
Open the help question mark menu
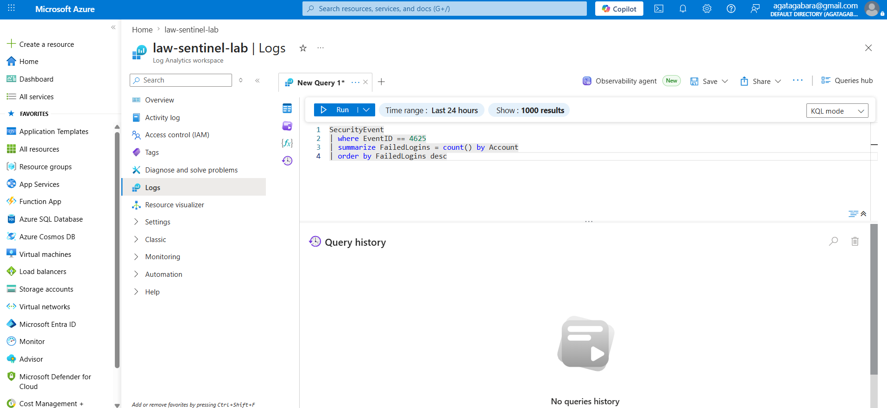point(731,9)
